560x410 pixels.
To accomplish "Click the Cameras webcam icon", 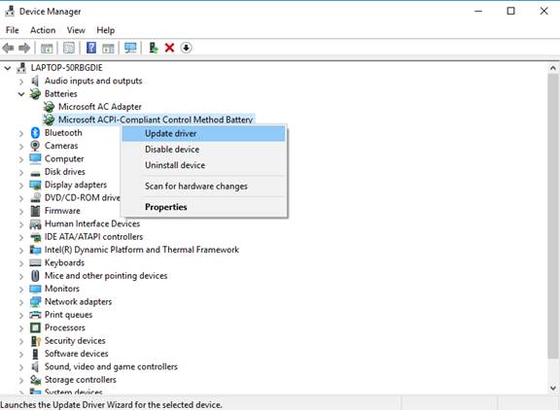I will click(x=35, y=146).
